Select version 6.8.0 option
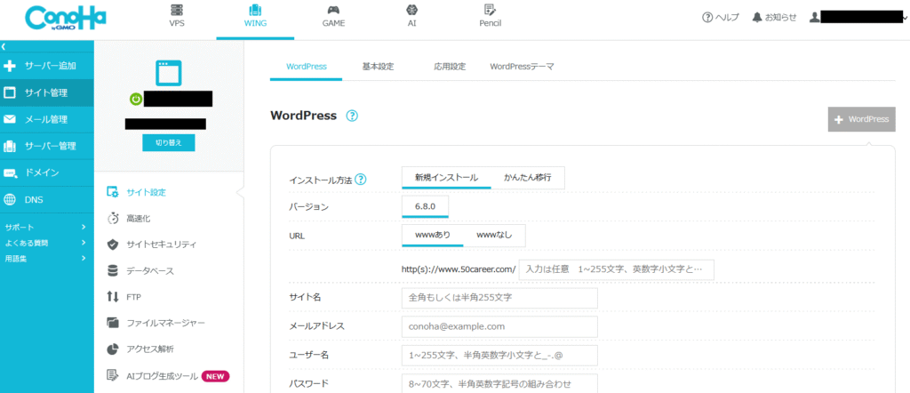The image size is (910, 393). [426, 206]
